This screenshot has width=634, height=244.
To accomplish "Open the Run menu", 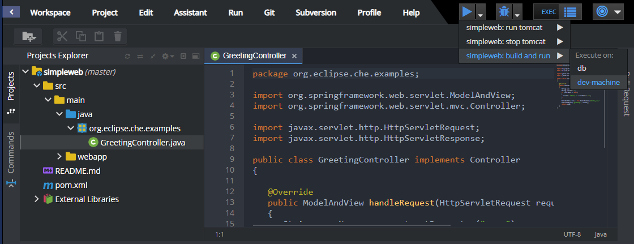I will pos(235,12).
